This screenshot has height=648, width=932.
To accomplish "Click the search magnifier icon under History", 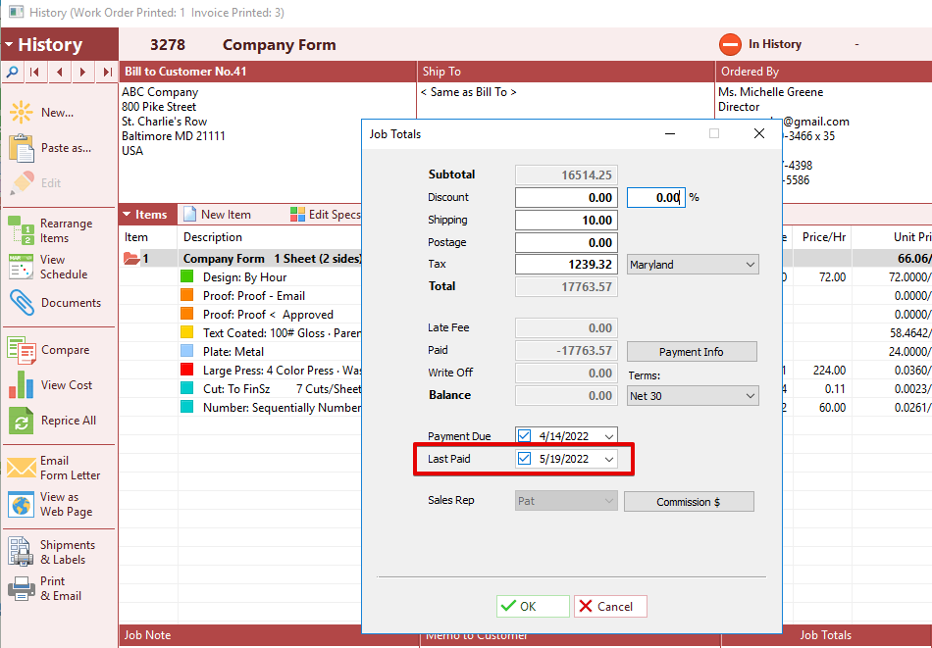I will [12, 72].
